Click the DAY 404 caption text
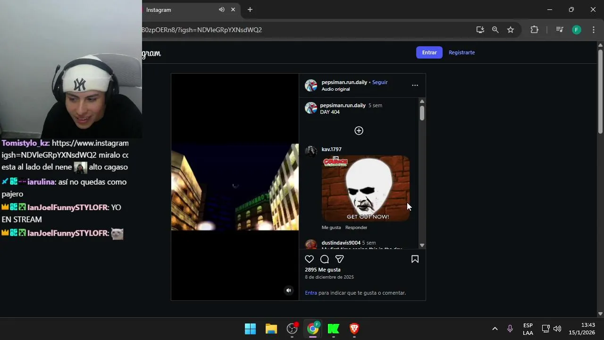604x340 pixels. tap(330, 112)
